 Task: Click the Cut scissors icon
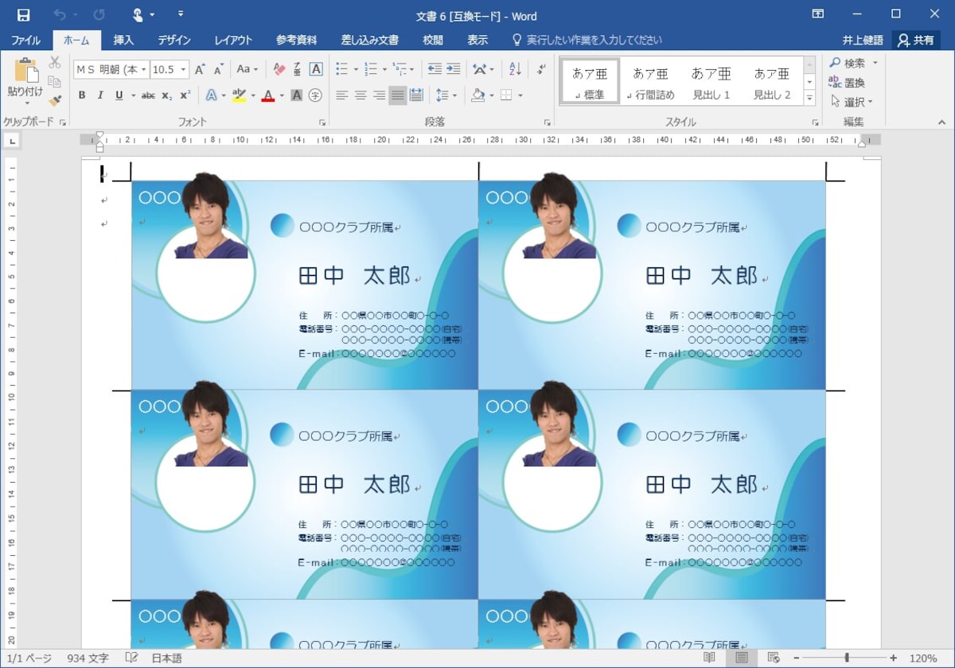55,63
